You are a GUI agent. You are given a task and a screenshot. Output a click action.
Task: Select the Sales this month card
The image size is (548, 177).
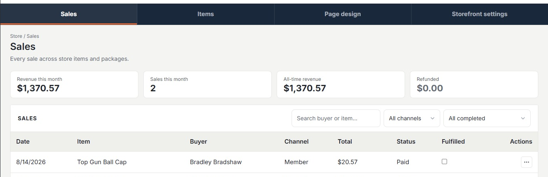208,84
